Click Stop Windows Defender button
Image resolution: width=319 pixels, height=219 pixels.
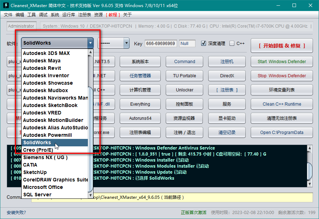282,76
